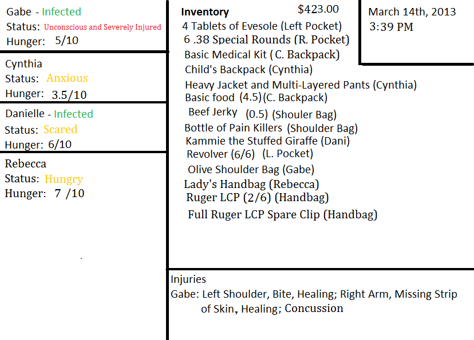Click Danielle's Infected label
Viewport: 474px width, 340px height.
coord(73,114)
